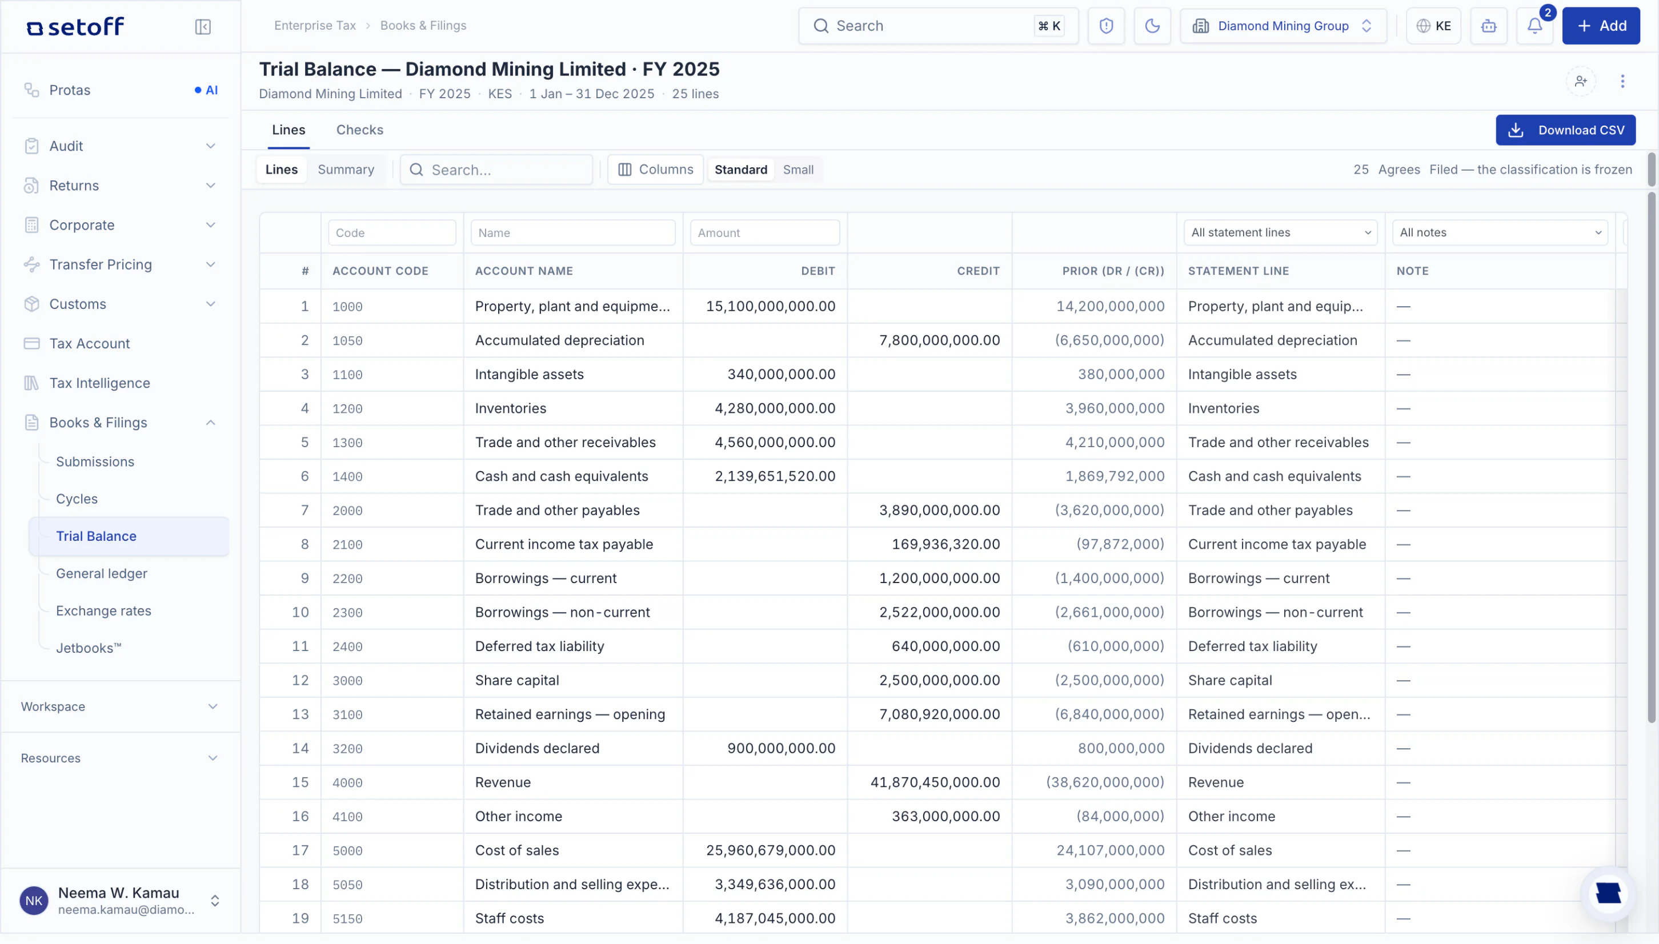The height and width of the screenshot is (944, 1659).
Task: Open All notes filter dropdown
Action: [1499, 233]
